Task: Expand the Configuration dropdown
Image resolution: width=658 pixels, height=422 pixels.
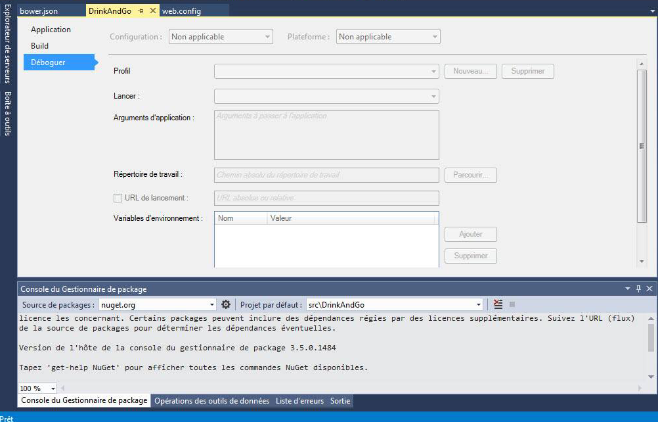Action: point(221,37)
